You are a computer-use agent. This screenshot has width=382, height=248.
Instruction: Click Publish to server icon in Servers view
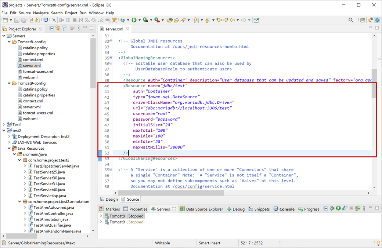(358, 208)
